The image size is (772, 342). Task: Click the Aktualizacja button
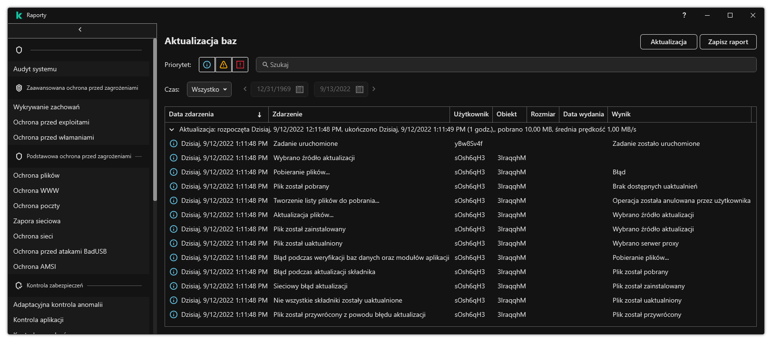click(x=668, y=42)
